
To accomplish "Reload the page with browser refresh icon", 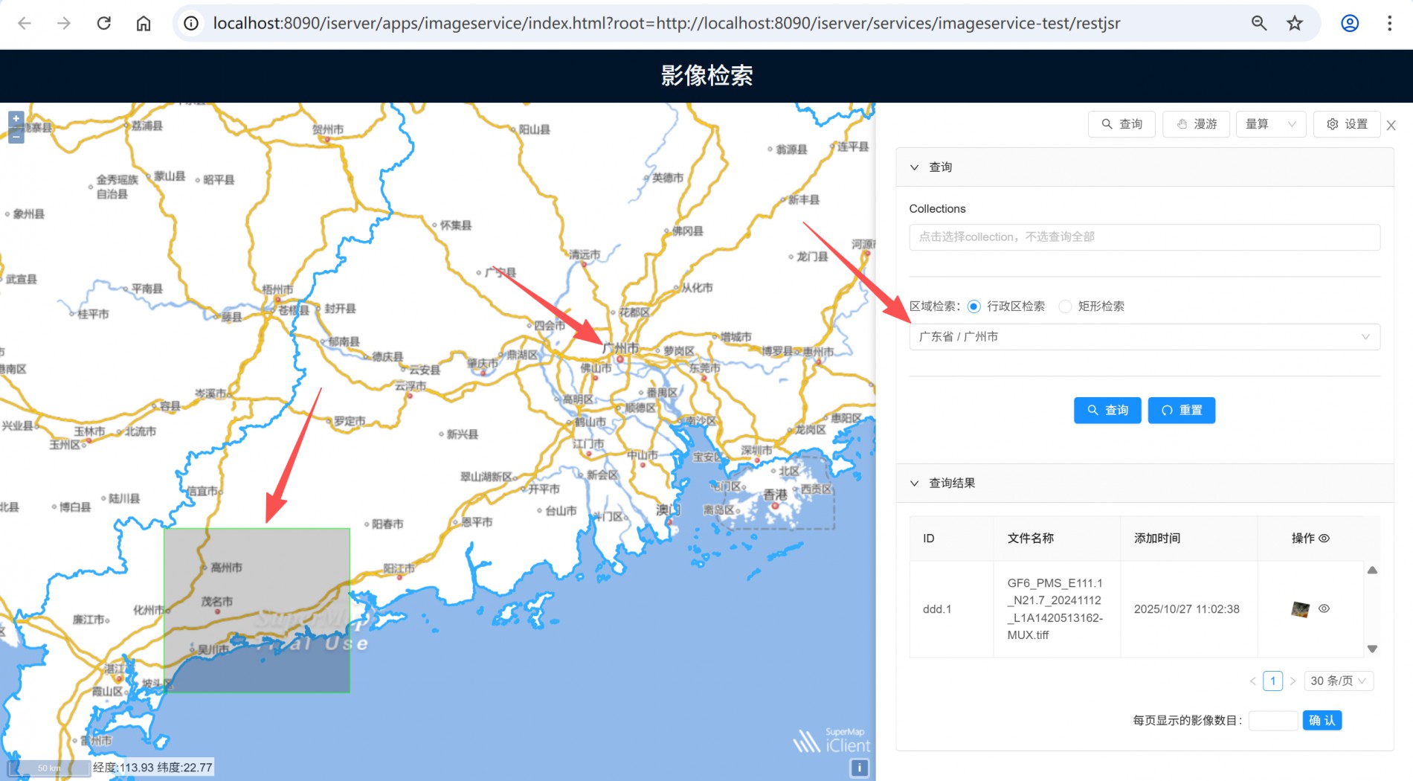I will 104,23.
